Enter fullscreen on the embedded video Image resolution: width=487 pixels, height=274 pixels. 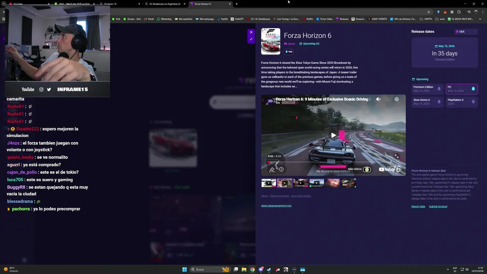tap(396, 156)
